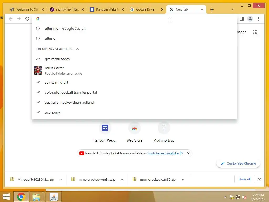The height and width of the screenshot is (202, 269).
Task: Choose trending search 'gm recall today'
Action: [x=134, y=59]
